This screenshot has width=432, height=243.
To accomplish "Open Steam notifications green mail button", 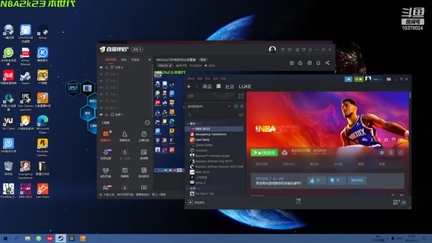I will (x=359, y=79).
